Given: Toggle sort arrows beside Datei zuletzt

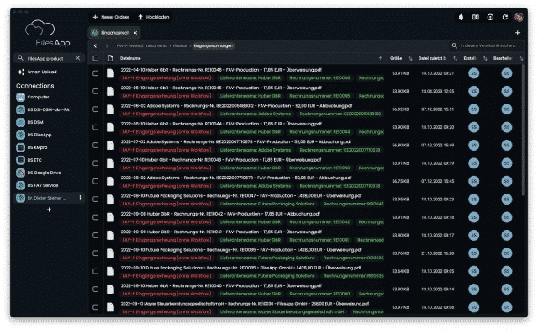Looking at the screenshot, I should coord(456,58).
